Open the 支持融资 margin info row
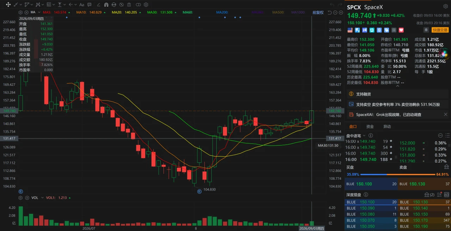451x231 pixels. (397, 94)
